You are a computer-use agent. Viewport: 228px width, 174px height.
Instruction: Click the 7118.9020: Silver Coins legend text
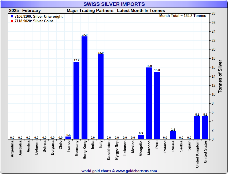34,21
